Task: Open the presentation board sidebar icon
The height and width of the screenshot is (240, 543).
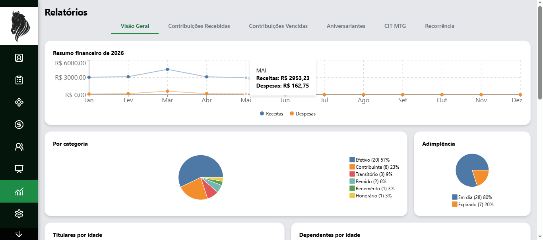Action: [19, 169]
